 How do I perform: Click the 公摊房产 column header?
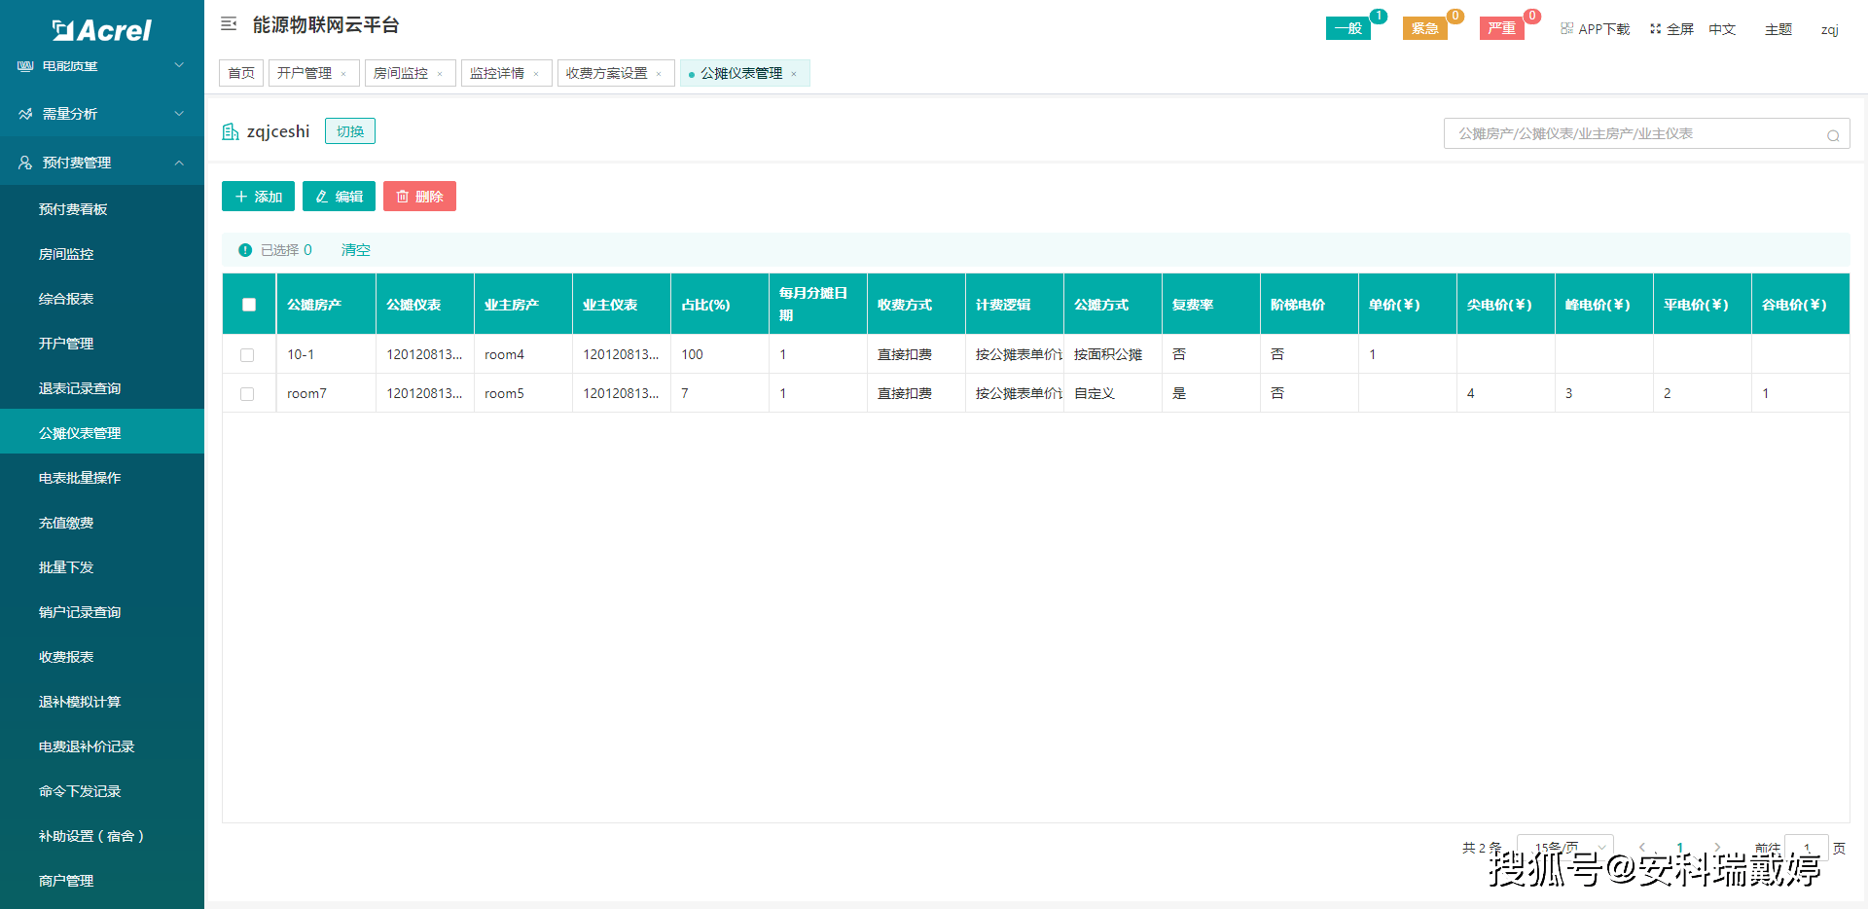326,305
